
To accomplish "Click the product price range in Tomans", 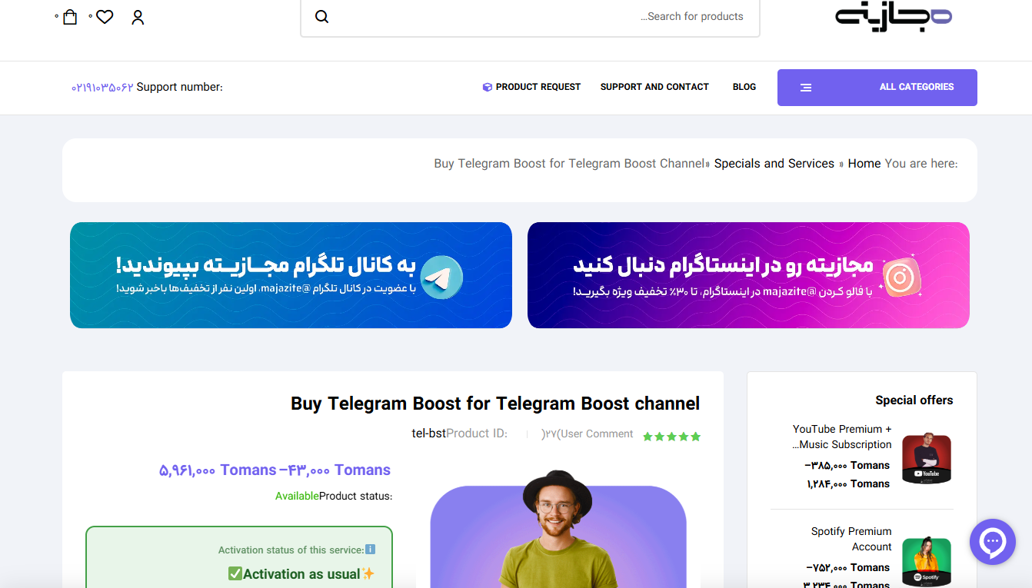I will pyautogui.click(x=275, y=470).
